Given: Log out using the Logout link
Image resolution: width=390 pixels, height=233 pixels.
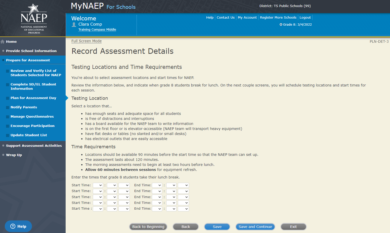Looking at the screenshot, I should tap(305, 17).
